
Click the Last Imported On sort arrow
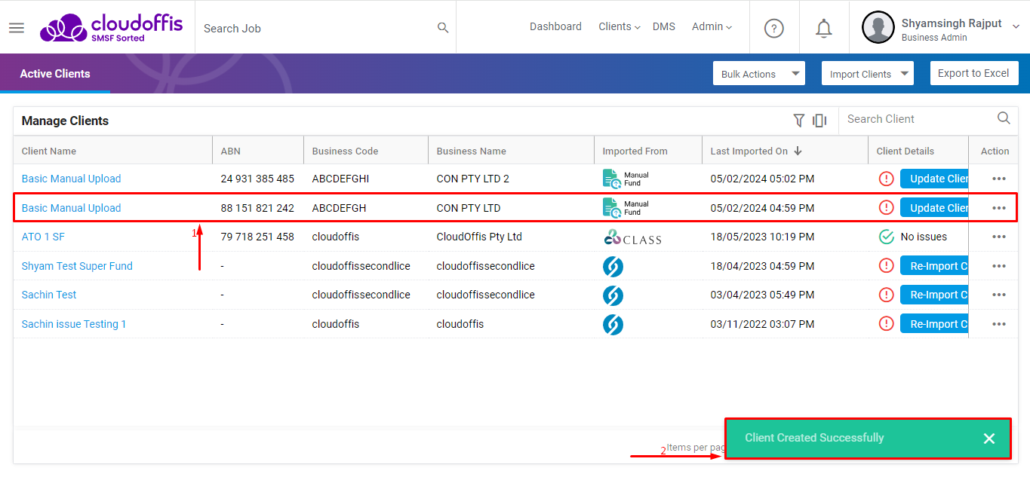point(798,151)
